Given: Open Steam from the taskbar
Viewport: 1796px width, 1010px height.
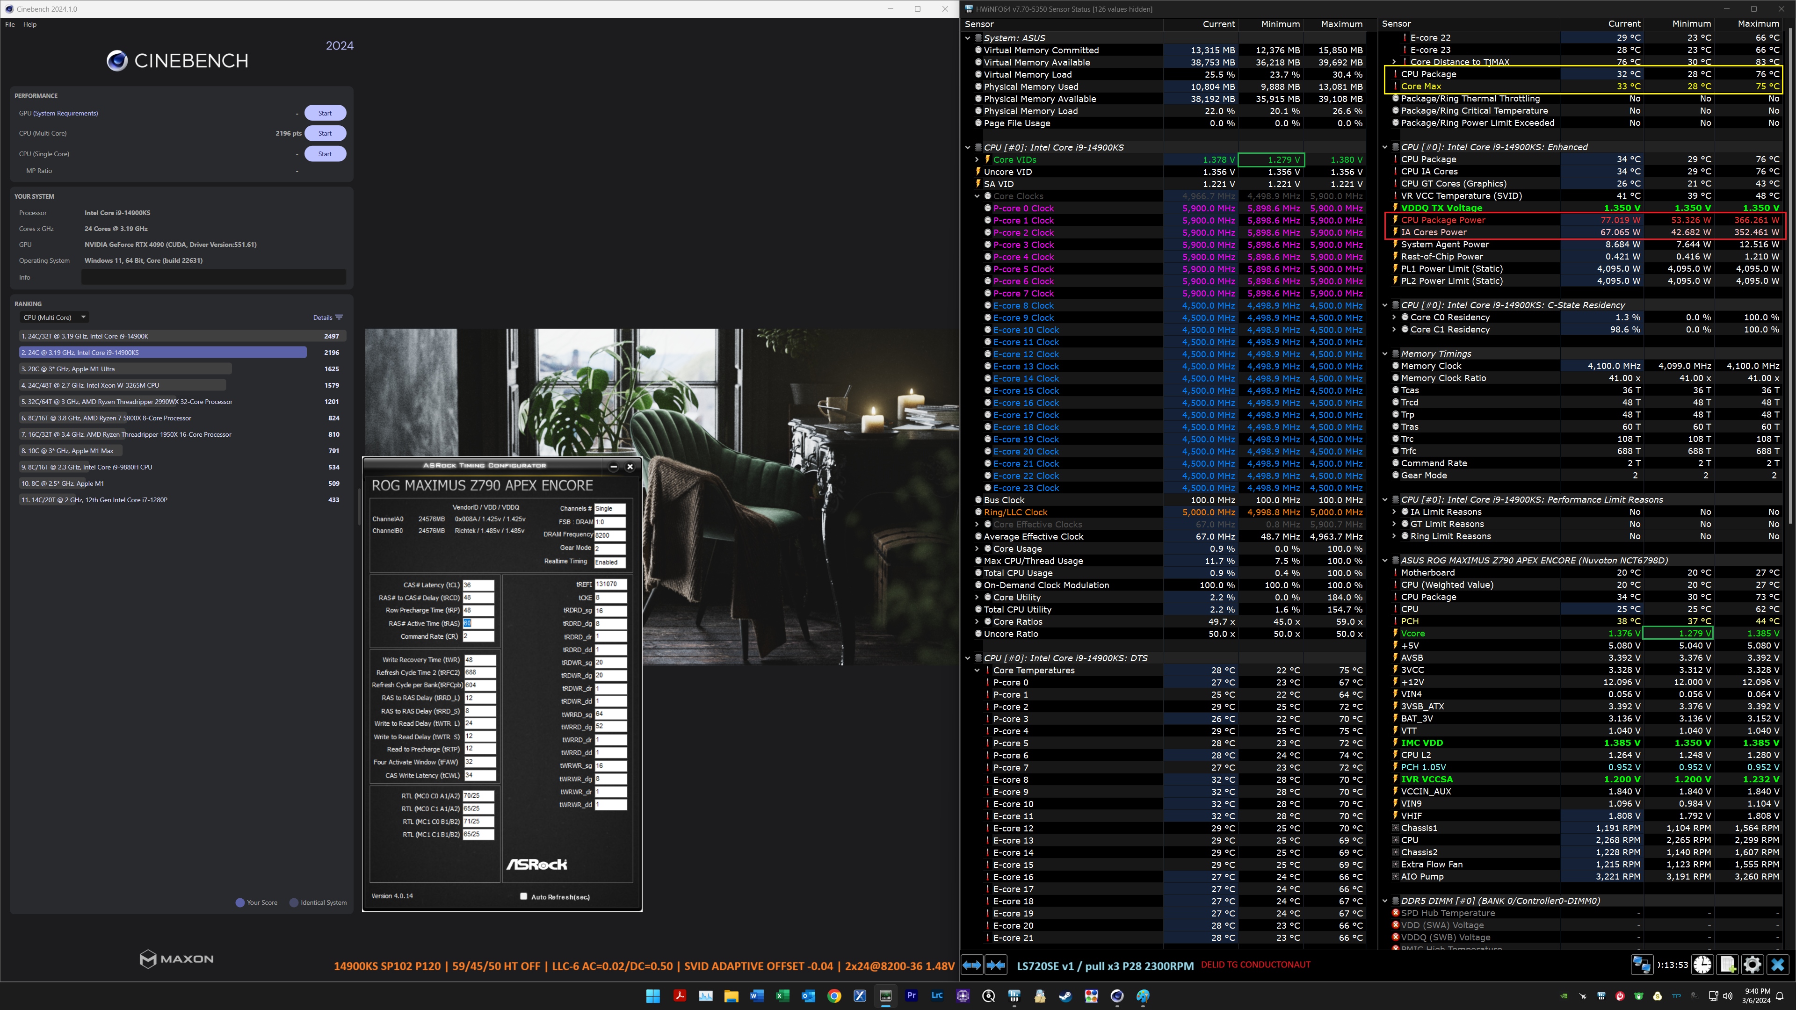Looking at the screenshot, I should click(1065, 996).
